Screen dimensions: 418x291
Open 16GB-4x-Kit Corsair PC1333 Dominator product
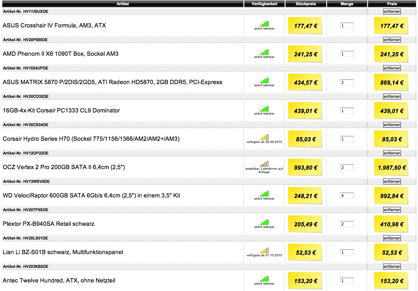(x=61, y=111)
